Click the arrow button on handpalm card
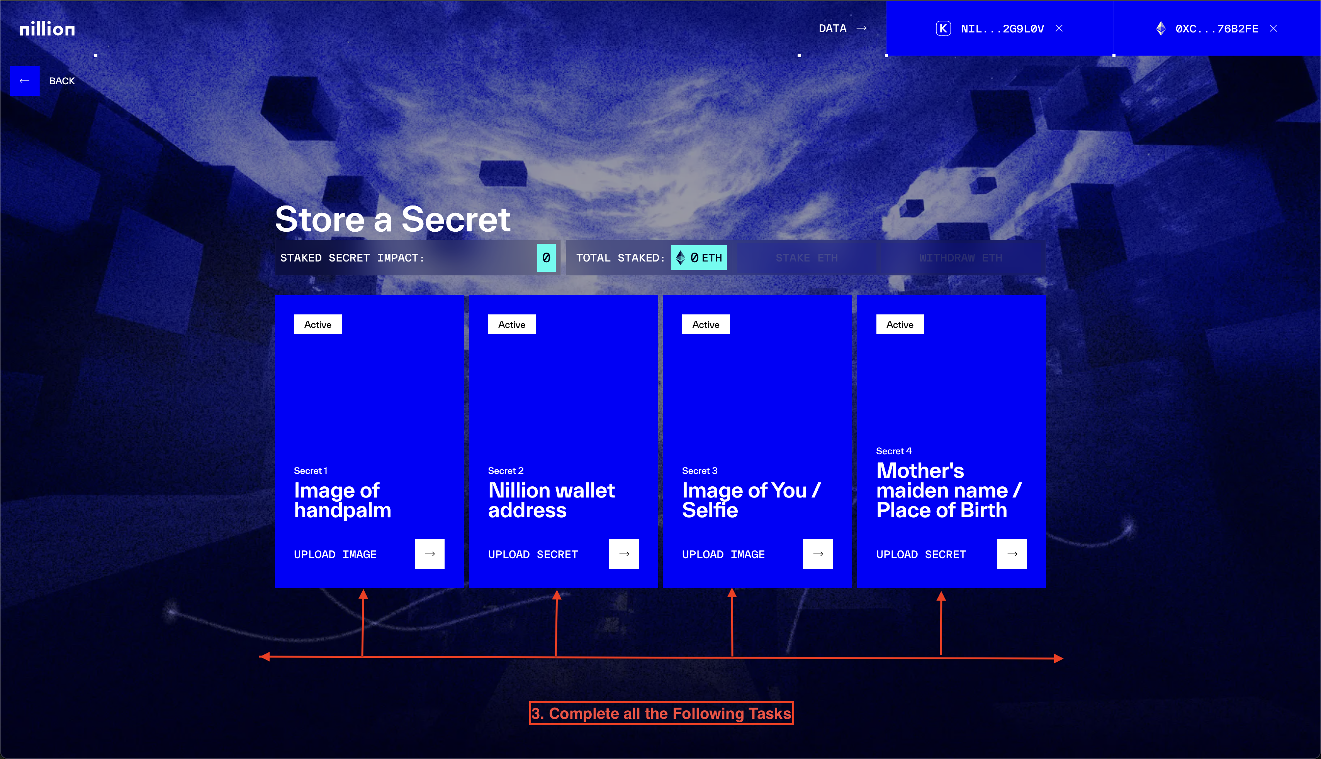The height and width of the screenshot is (759, 1321). [430, 554]
